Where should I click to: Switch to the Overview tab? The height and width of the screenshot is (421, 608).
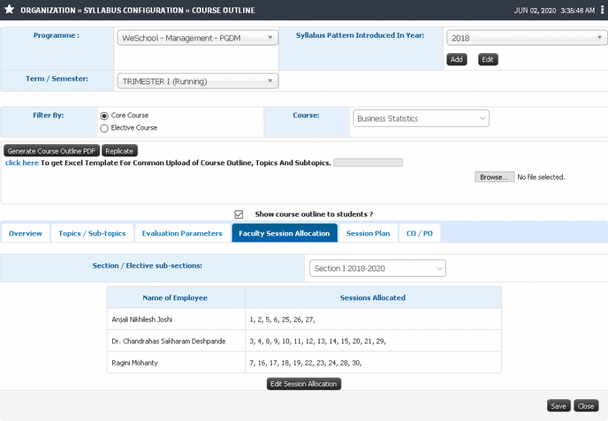click(x=25, y=233)
